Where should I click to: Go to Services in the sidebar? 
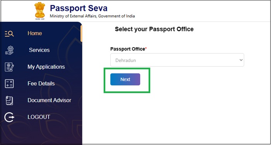pyautogui.click(x=39, y=50)
